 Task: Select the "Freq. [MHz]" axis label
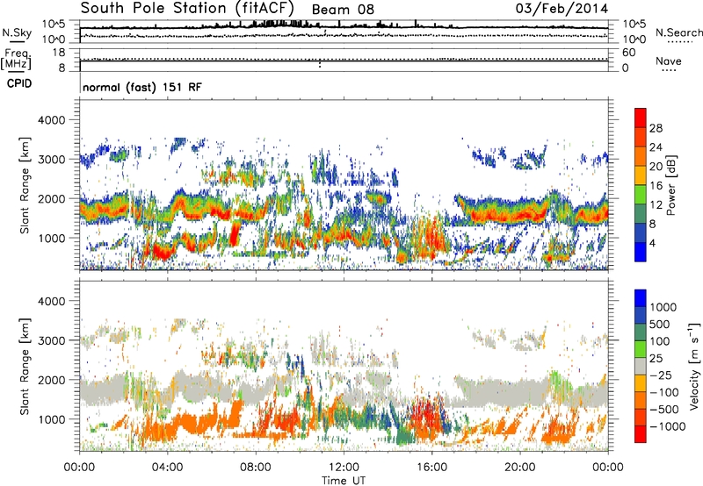(16, 60)
